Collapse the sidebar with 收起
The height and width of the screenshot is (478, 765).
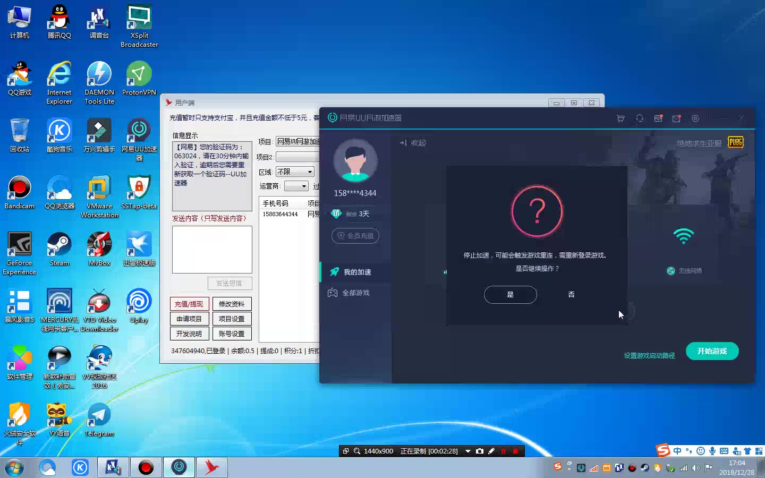413,143
